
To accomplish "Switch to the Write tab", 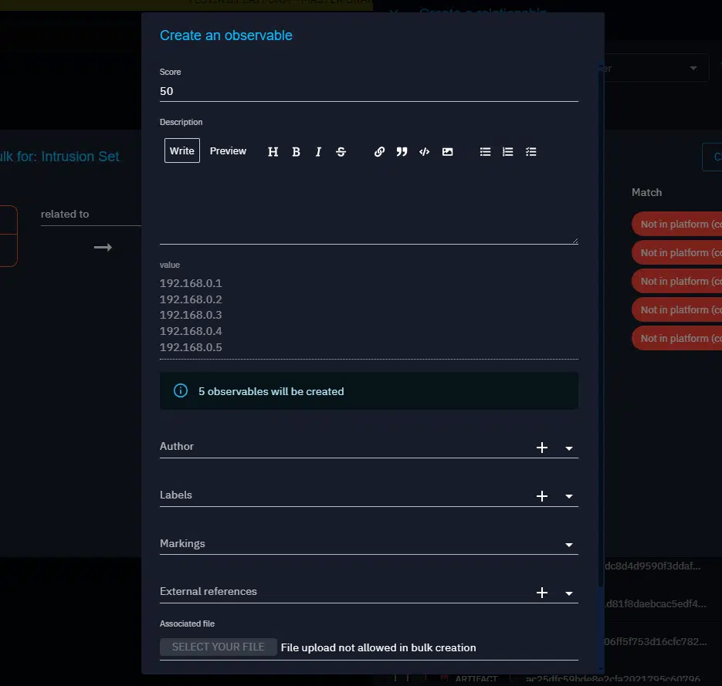I will point(182,151).
